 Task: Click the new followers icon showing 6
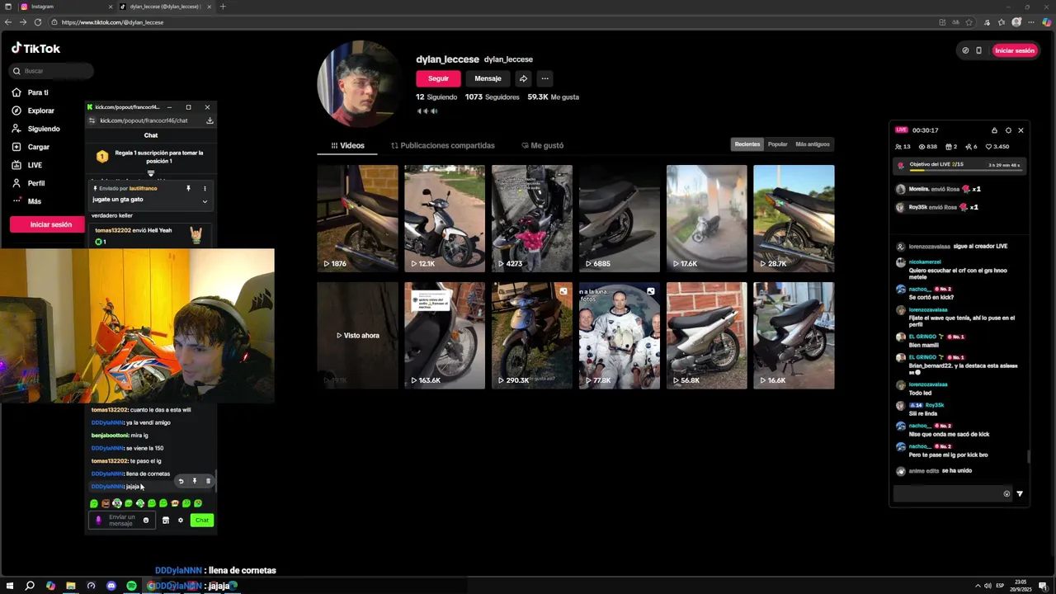coord(967,147)
